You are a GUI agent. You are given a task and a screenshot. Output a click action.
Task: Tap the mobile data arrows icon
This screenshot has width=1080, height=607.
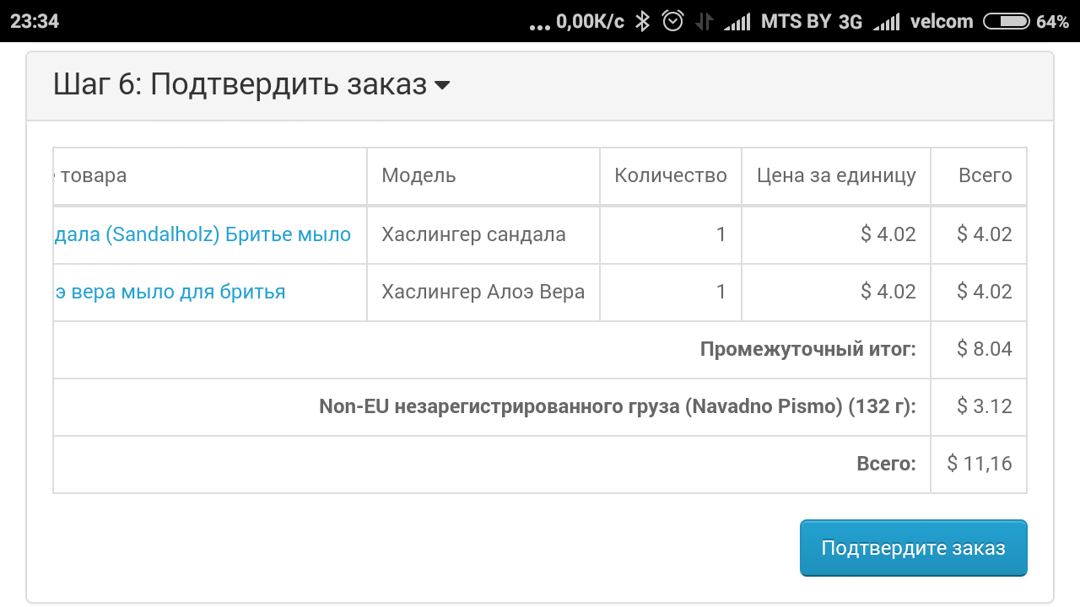tap(704, 22)
